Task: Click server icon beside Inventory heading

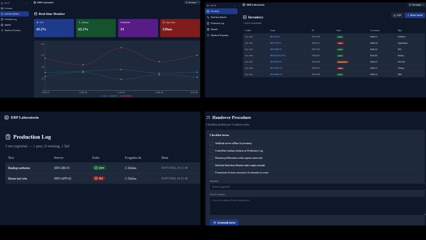Action: (245, 17)
